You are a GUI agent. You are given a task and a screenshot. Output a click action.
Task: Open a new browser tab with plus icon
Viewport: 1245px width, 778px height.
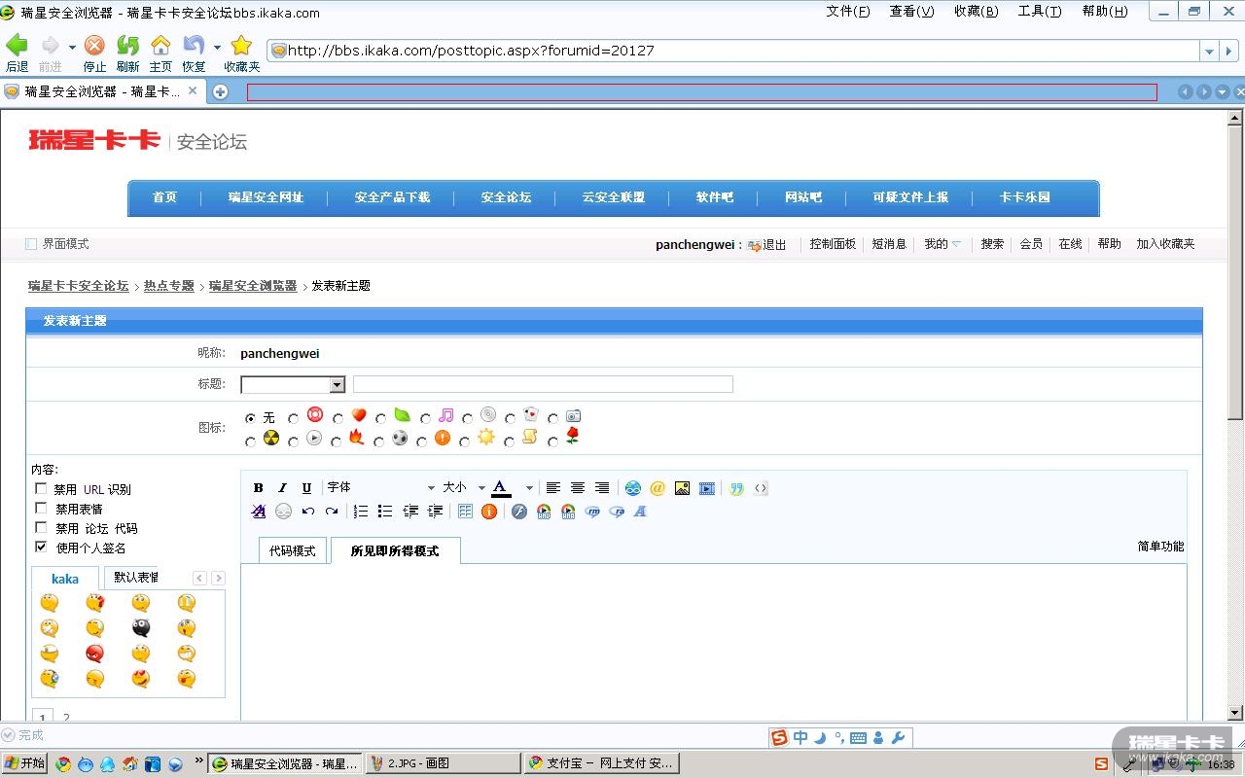click(221, 91)
